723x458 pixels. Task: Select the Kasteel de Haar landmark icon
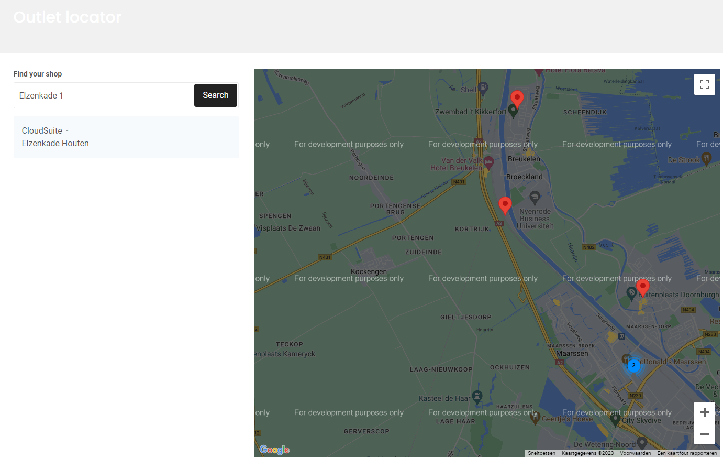(476, 396)
